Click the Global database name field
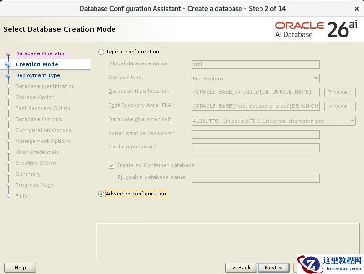The image size is (364, 274). (x=255, y=64)
